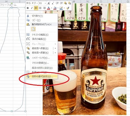Image resolution: width=130 pixels, height=116 pixels.
Task: Click Bring to Front icon in mini toolbar
Action: tap(65, 3)
